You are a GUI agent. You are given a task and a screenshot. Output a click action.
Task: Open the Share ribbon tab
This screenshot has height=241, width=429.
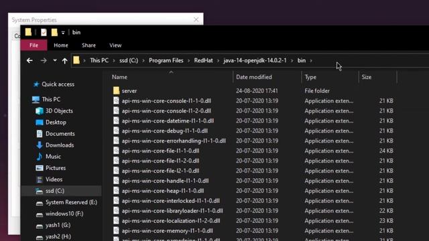coord(88,46)
